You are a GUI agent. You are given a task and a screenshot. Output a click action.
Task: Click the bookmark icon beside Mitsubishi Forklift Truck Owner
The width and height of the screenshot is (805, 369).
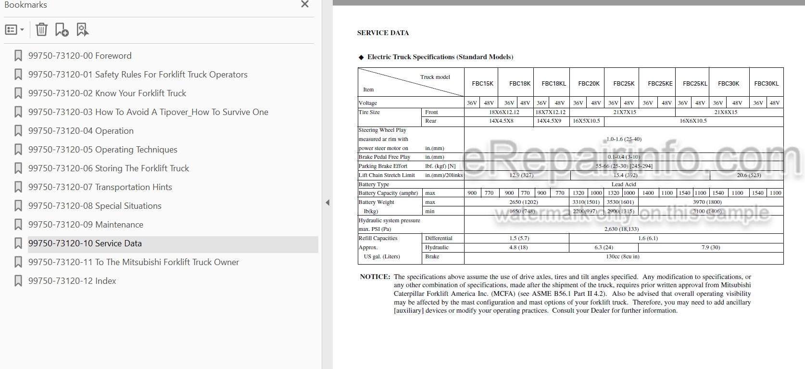[18, 262]
